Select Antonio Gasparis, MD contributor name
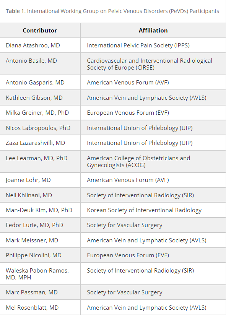Image resolution: width=226 pixels, height=315 pixels. (x=35, y=83)
